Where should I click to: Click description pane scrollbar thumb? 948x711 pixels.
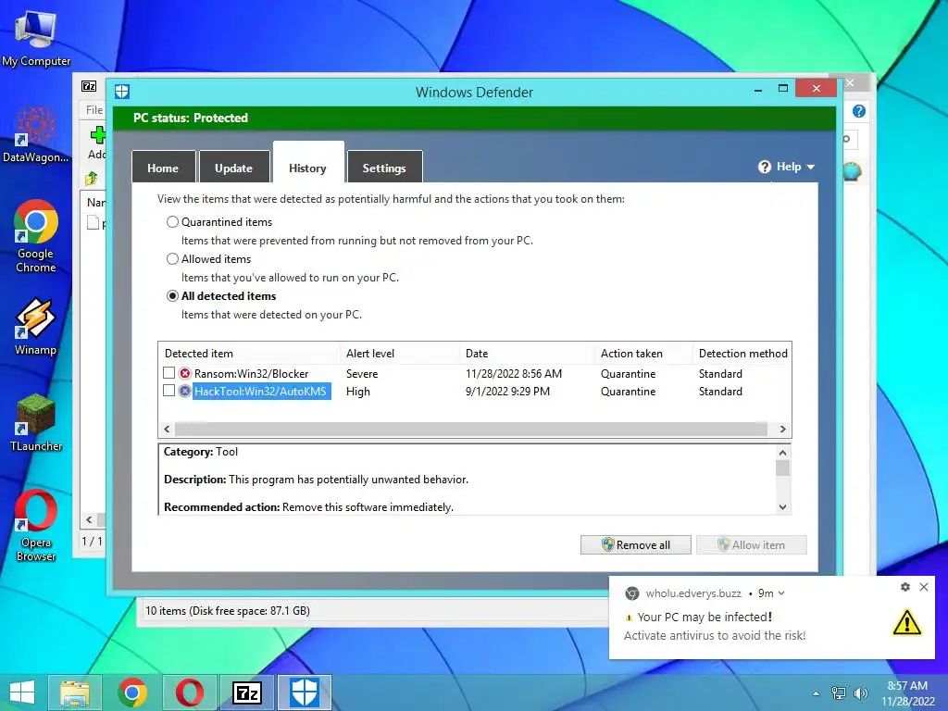click(782, 468)
